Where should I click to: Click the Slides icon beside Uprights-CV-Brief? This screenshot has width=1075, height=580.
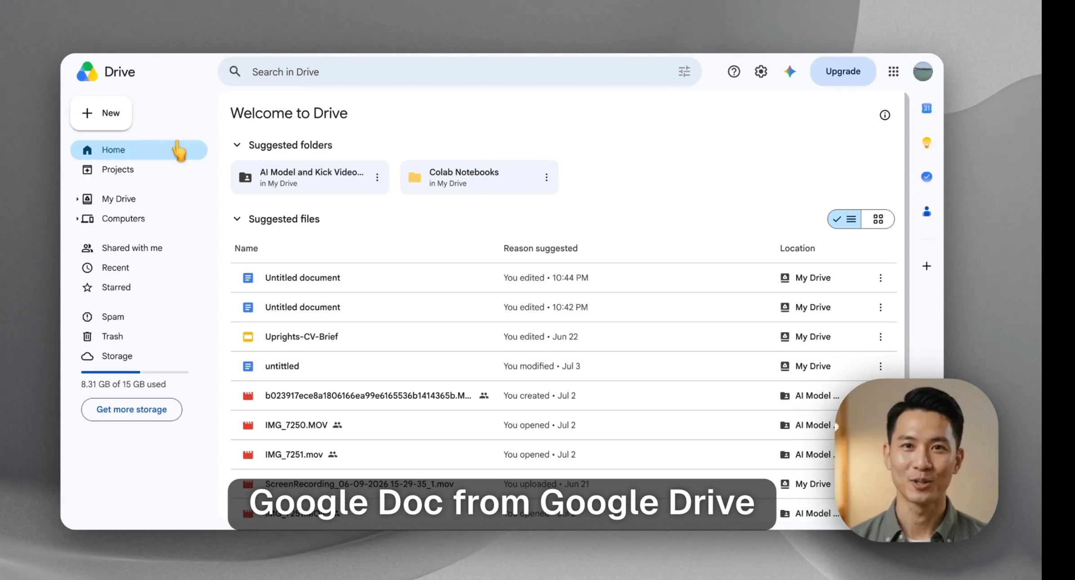pyautogui.click(x=248, y=337)
